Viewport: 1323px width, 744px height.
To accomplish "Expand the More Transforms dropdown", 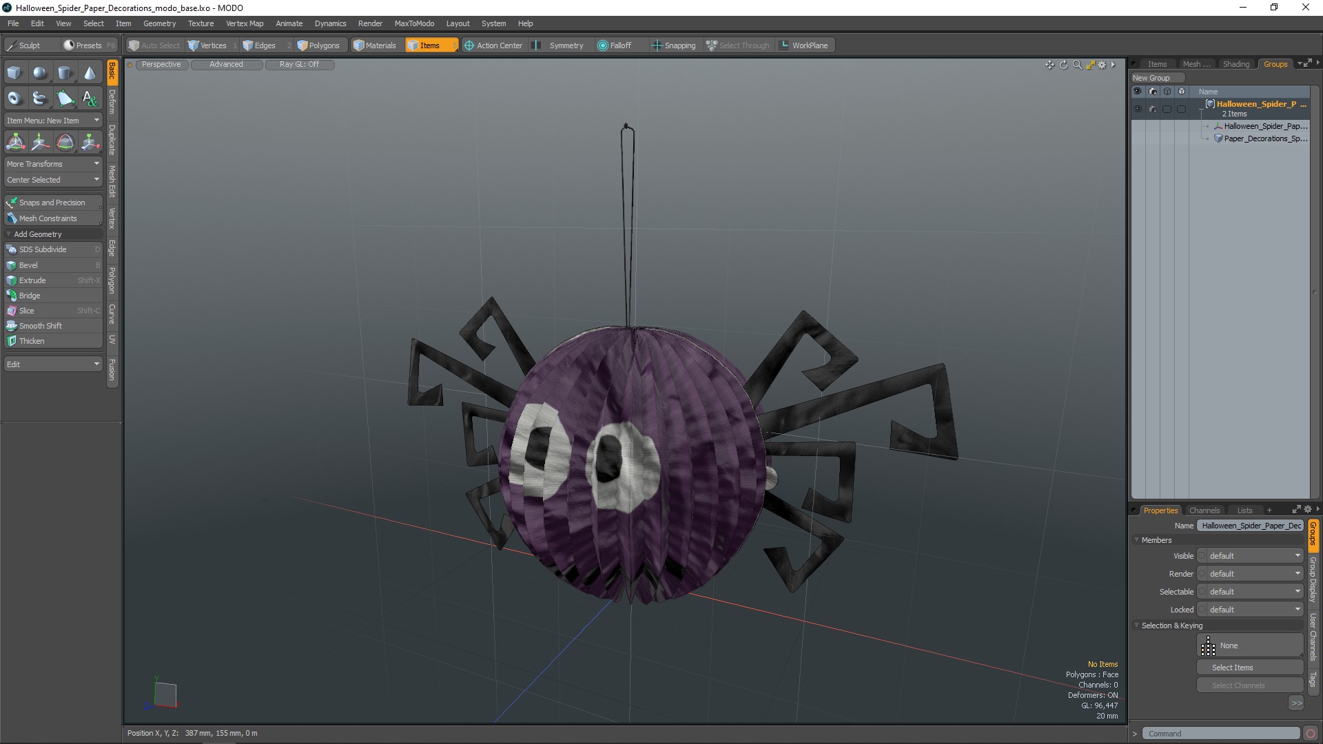I will tap(52, 164).
